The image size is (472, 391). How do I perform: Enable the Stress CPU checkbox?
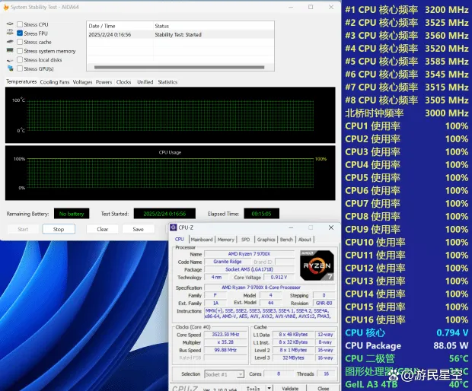(x=20, y=24)
